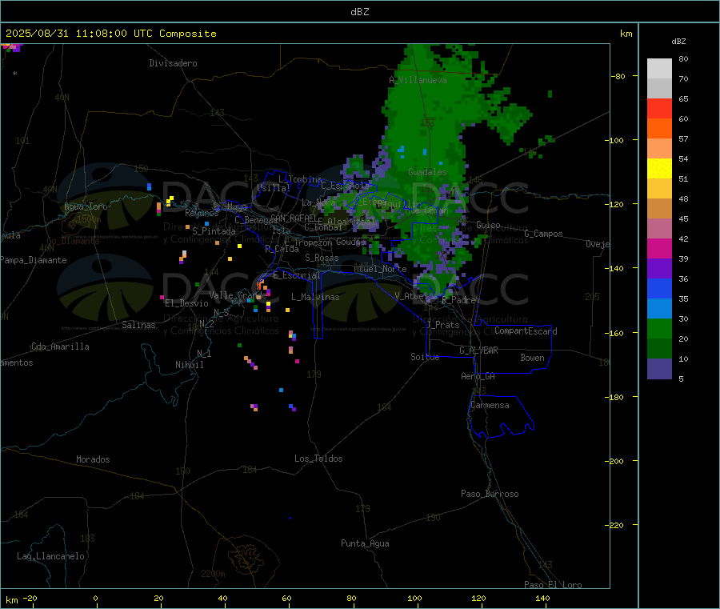Select the "Lag.Llancanelo" label

(x=50, y=557)
